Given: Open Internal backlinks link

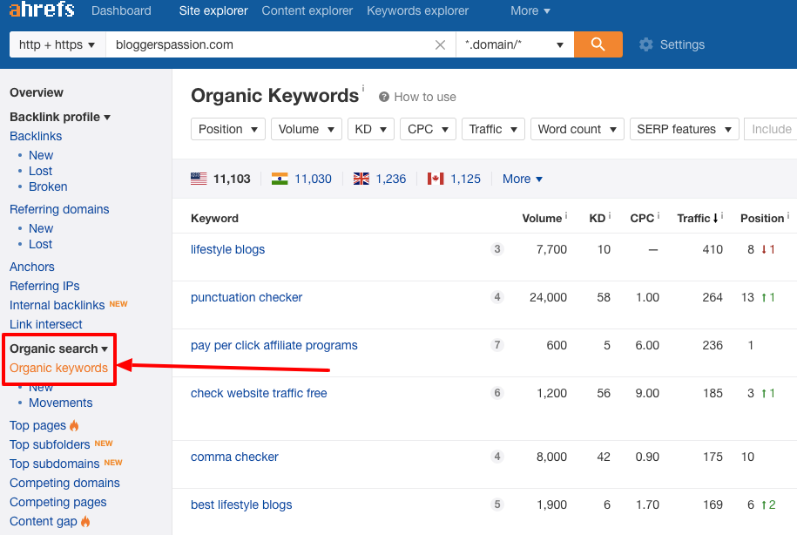Looking at the screenshot, I should click(57, 305).
